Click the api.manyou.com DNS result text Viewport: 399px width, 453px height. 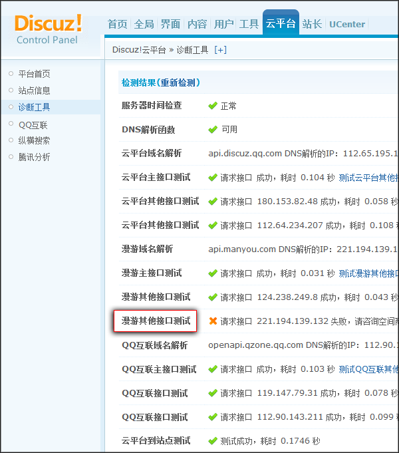point(303,249)
